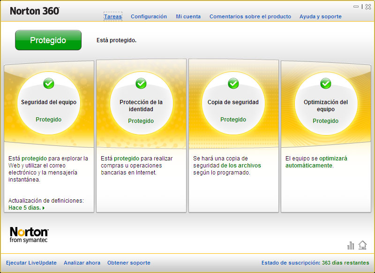The image size is (375, 273).
Task: Open the Tareas menu
Action: (x=113, y=16)
